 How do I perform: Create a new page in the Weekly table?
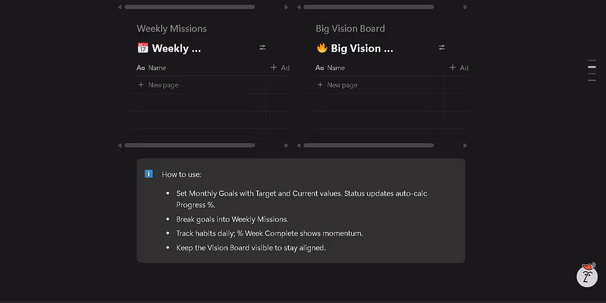[163, 85]
